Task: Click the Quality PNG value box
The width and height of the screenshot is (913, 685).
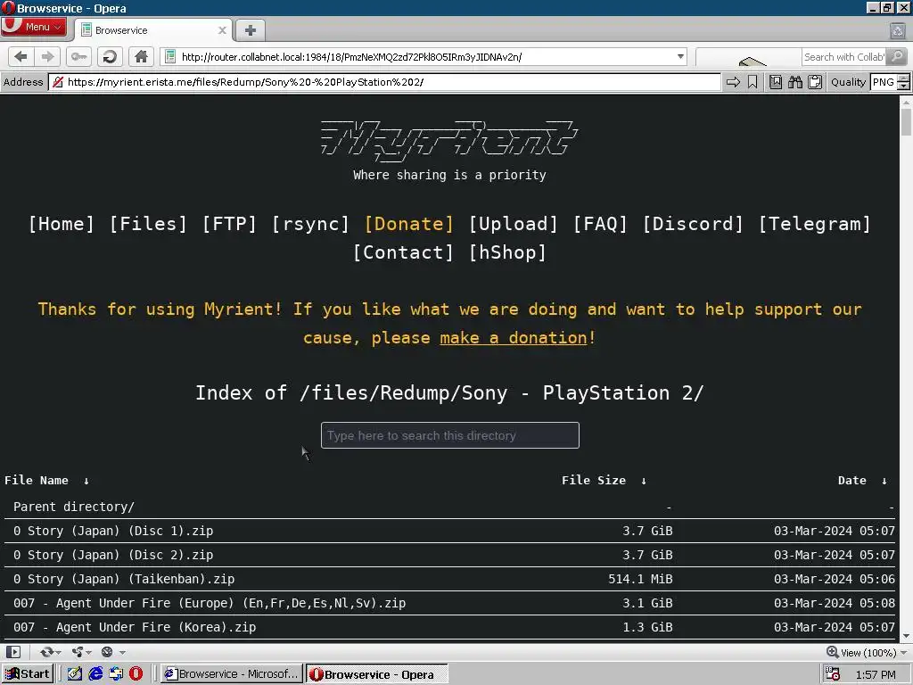Action: point(883,82)
